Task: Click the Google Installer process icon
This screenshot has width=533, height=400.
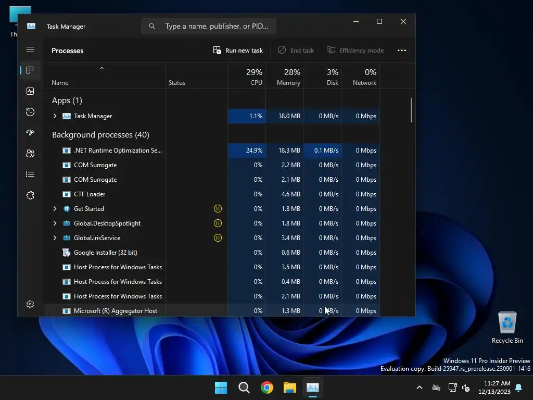Action: [x=67, y=253]
